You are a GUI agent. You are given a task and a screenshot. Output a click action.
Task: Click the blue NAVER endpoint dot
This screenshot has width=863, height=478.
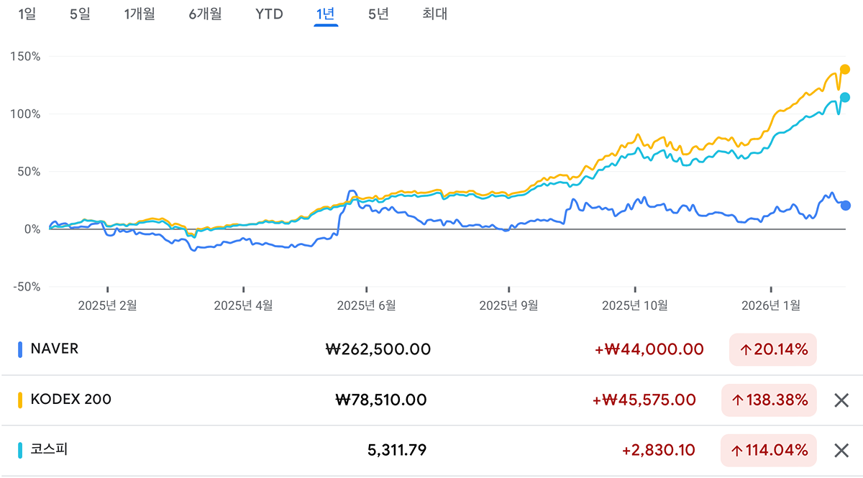coord(845,206)
